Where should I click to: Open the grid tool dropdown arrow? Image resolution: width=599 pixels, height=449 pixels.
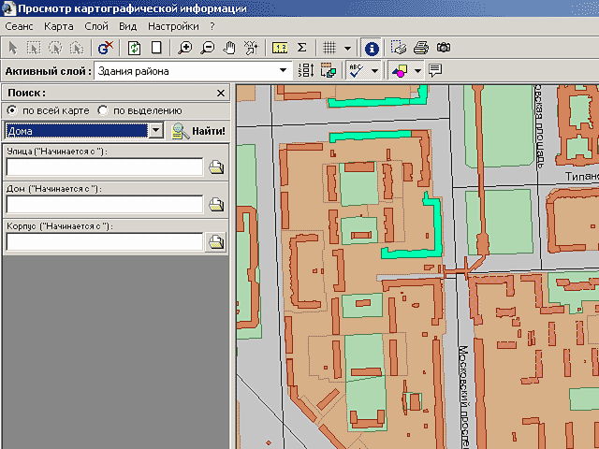click(x=348, y=47)
